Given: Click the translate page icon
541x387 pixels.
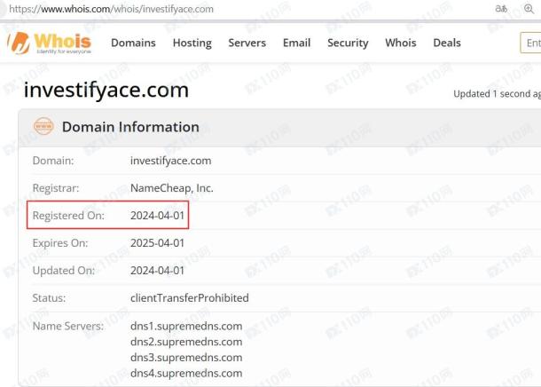Looking at the screenshot, I should pos(501,9).
